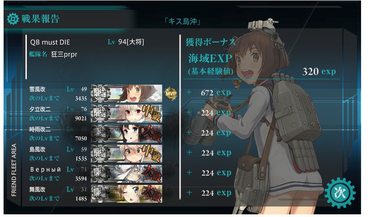
Task: Select 夕立改二 ship portrait banner
Action: 126,114
